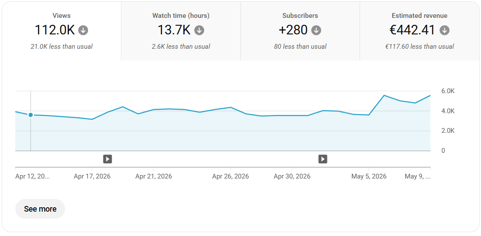This screenshot has width=481, height=236.
Task: Open the Subscribers tab
Action: click(x=300, y=31)
